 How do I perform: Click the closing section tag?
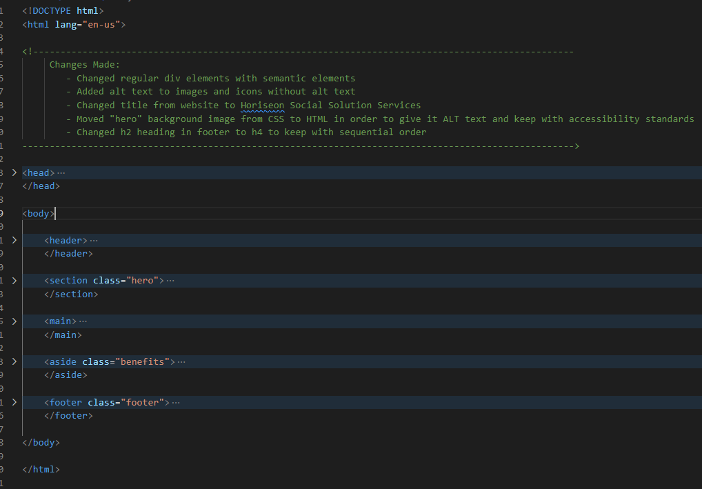pyautogui.click(x=71, y=295)
